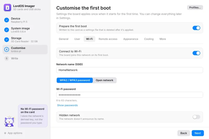Click the "No Wi-Fi password on the card" tip
Viewport: 209px width, 139px height.
point(33,116)
